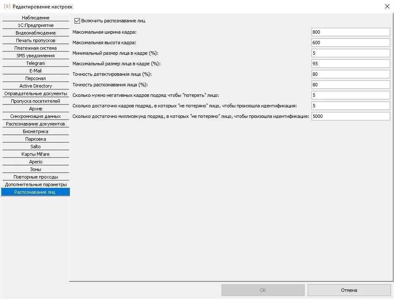The width and height of the screenshot is (394, 299).
Task: Switch to the '1С:Предприятие' tab
Action: pyautogui.click(x=35, y=25)
